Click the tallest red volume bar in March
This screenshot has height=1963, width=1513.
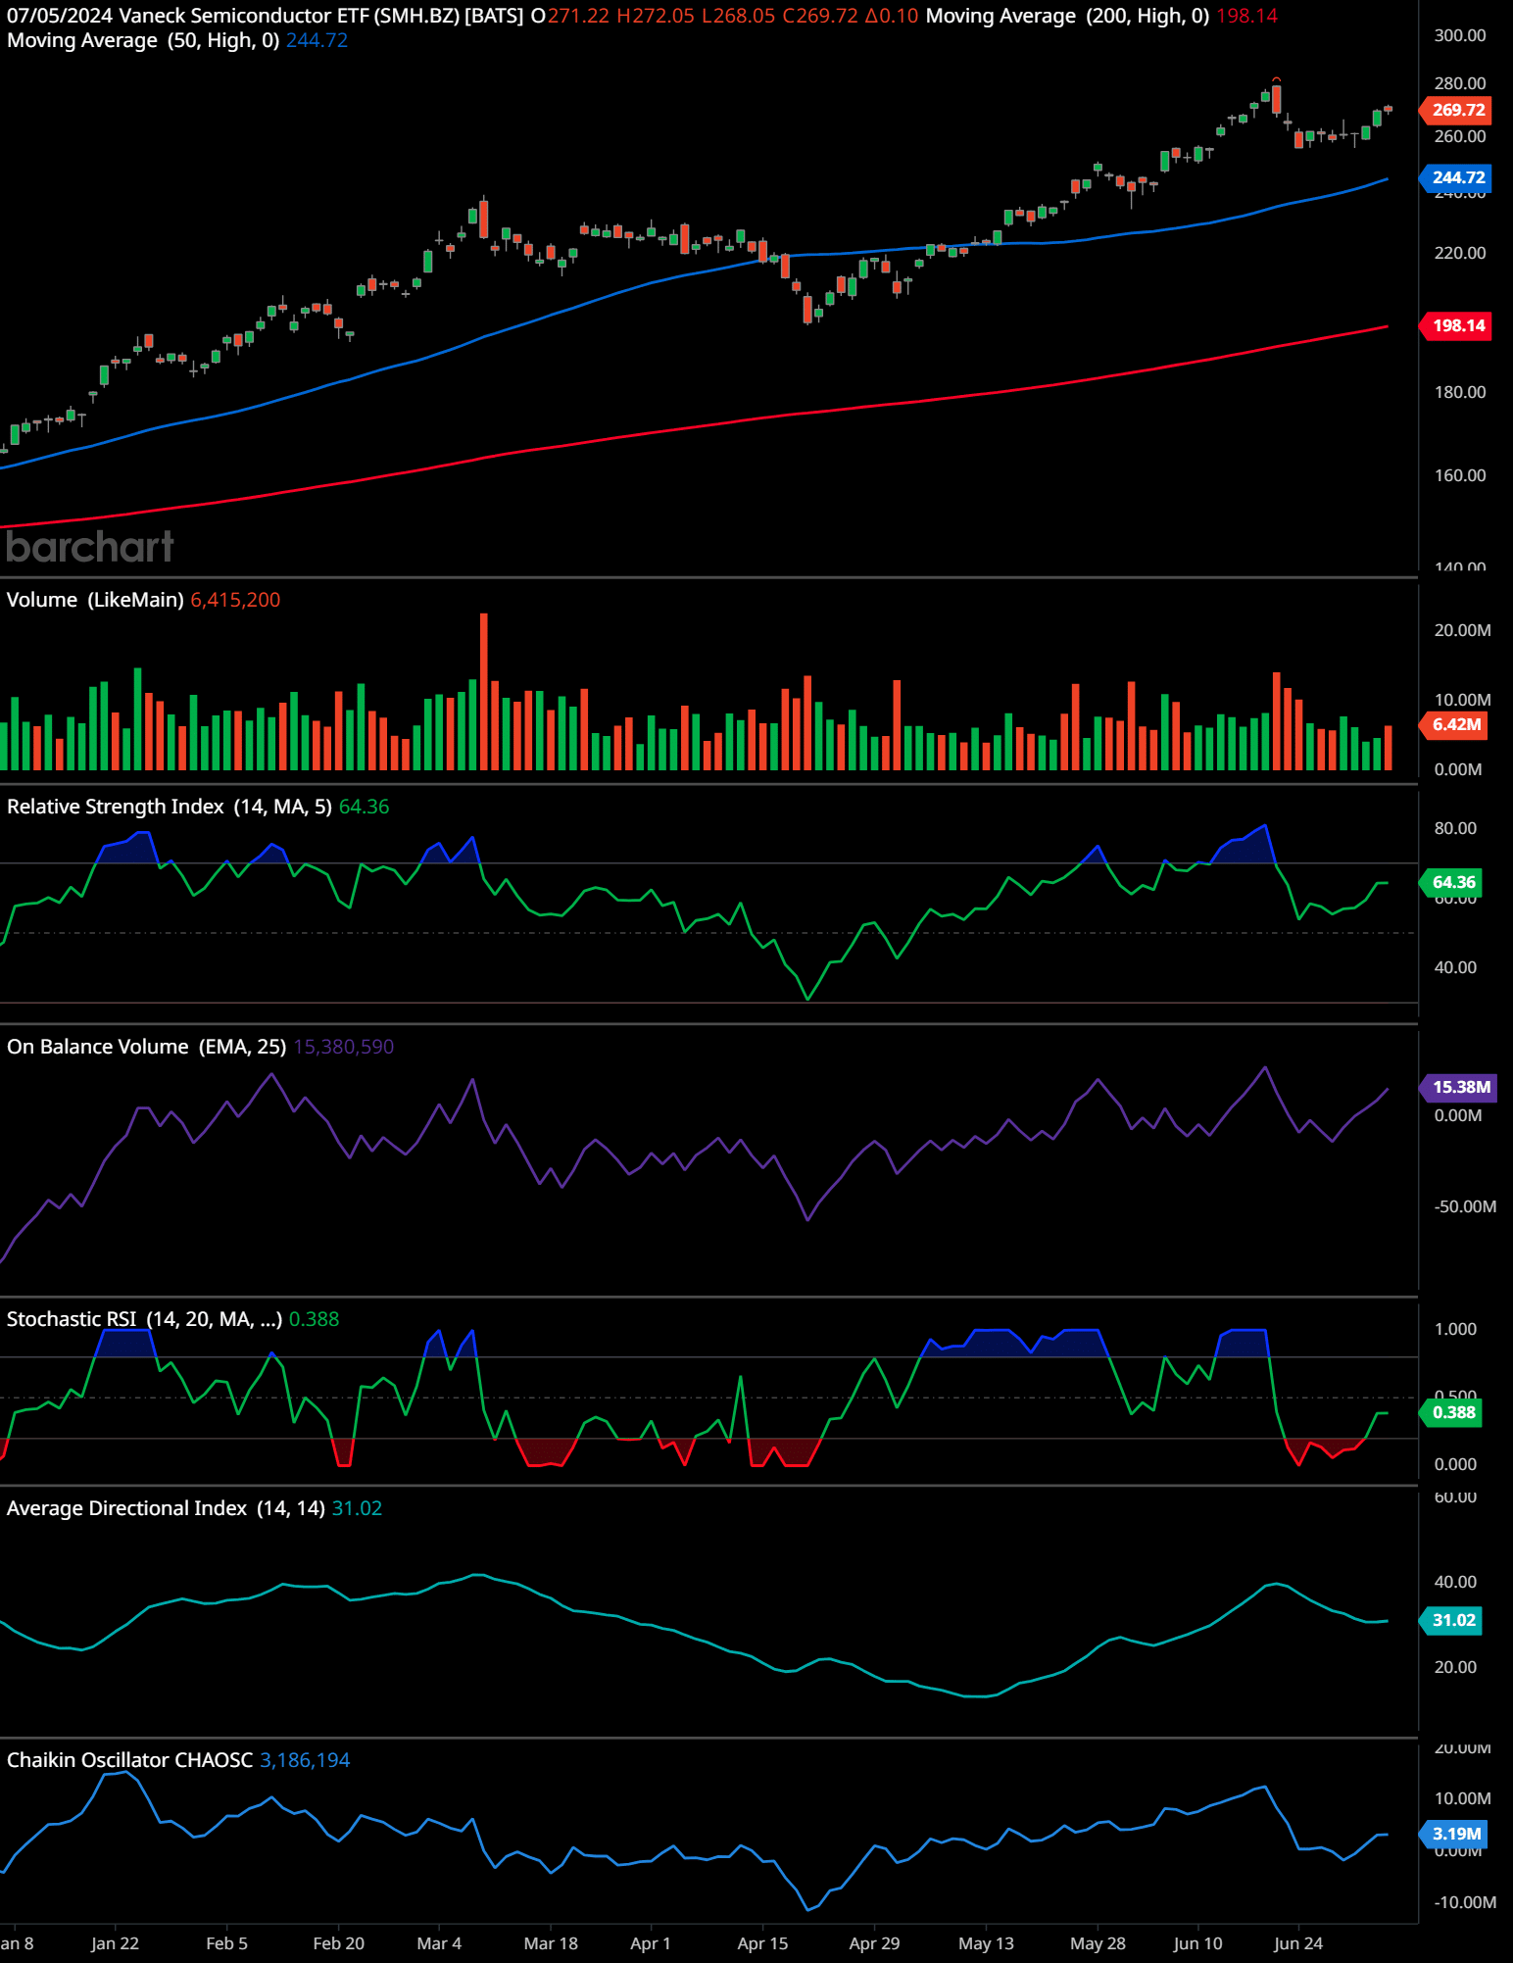pyautogui.click(x=484, y=691)
